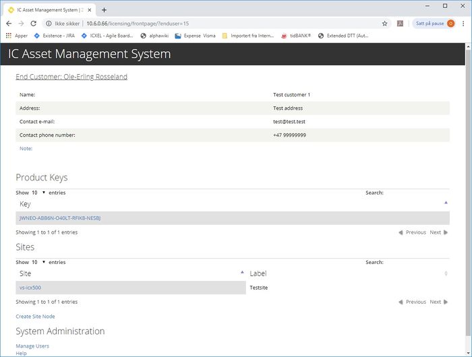Open the Manage Users link
This screenshot has height=357, width=472.
click(32, 346)
